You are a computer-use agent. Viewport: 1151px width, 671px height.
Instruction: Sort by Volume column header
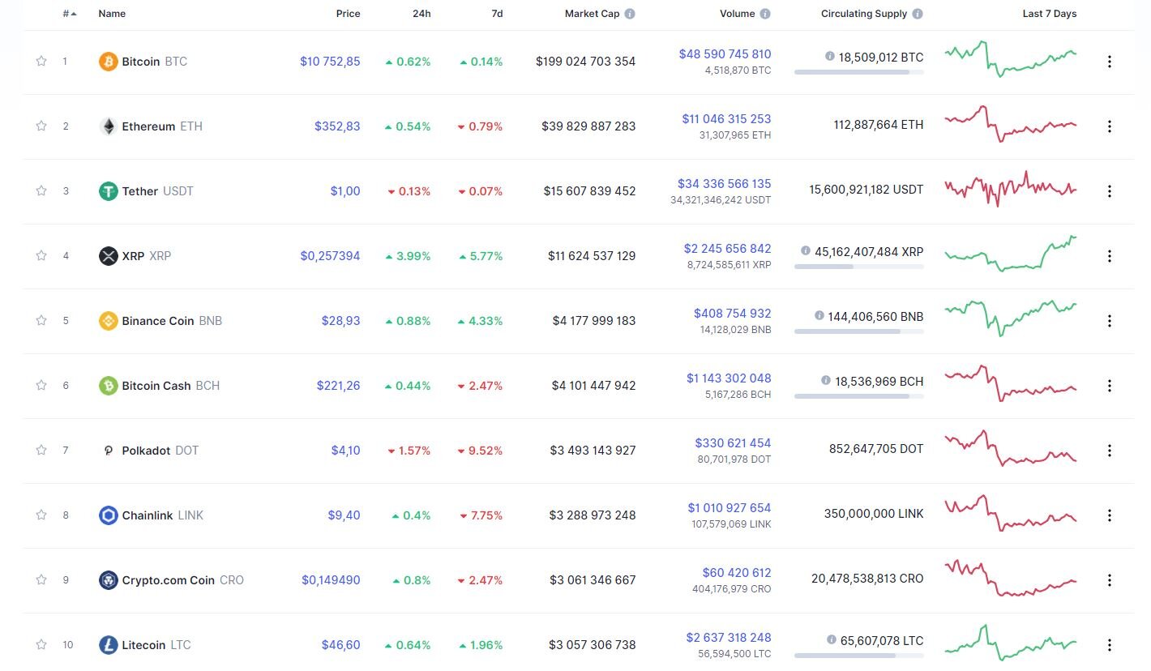pos(737,14)
